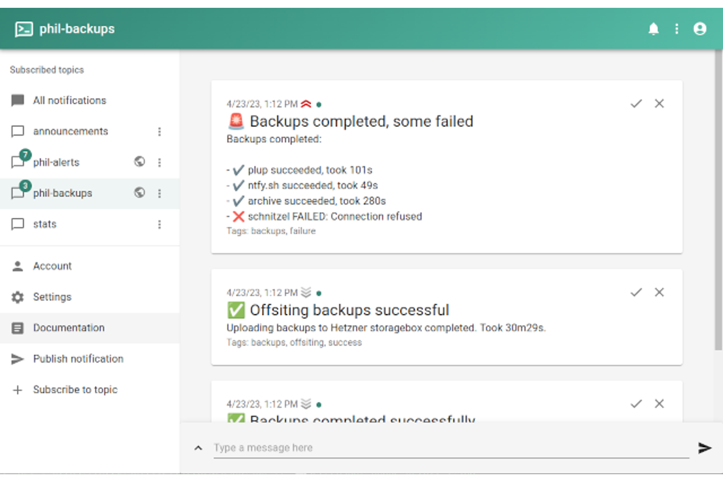Switch to All notifications
723x482 pixels.
[69, 100]
